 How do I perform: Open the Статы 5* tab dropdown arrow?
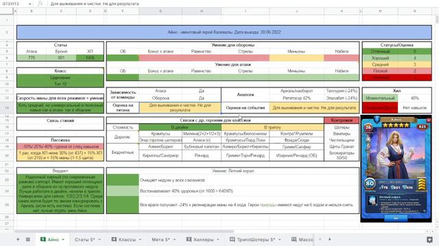(99, 240)
